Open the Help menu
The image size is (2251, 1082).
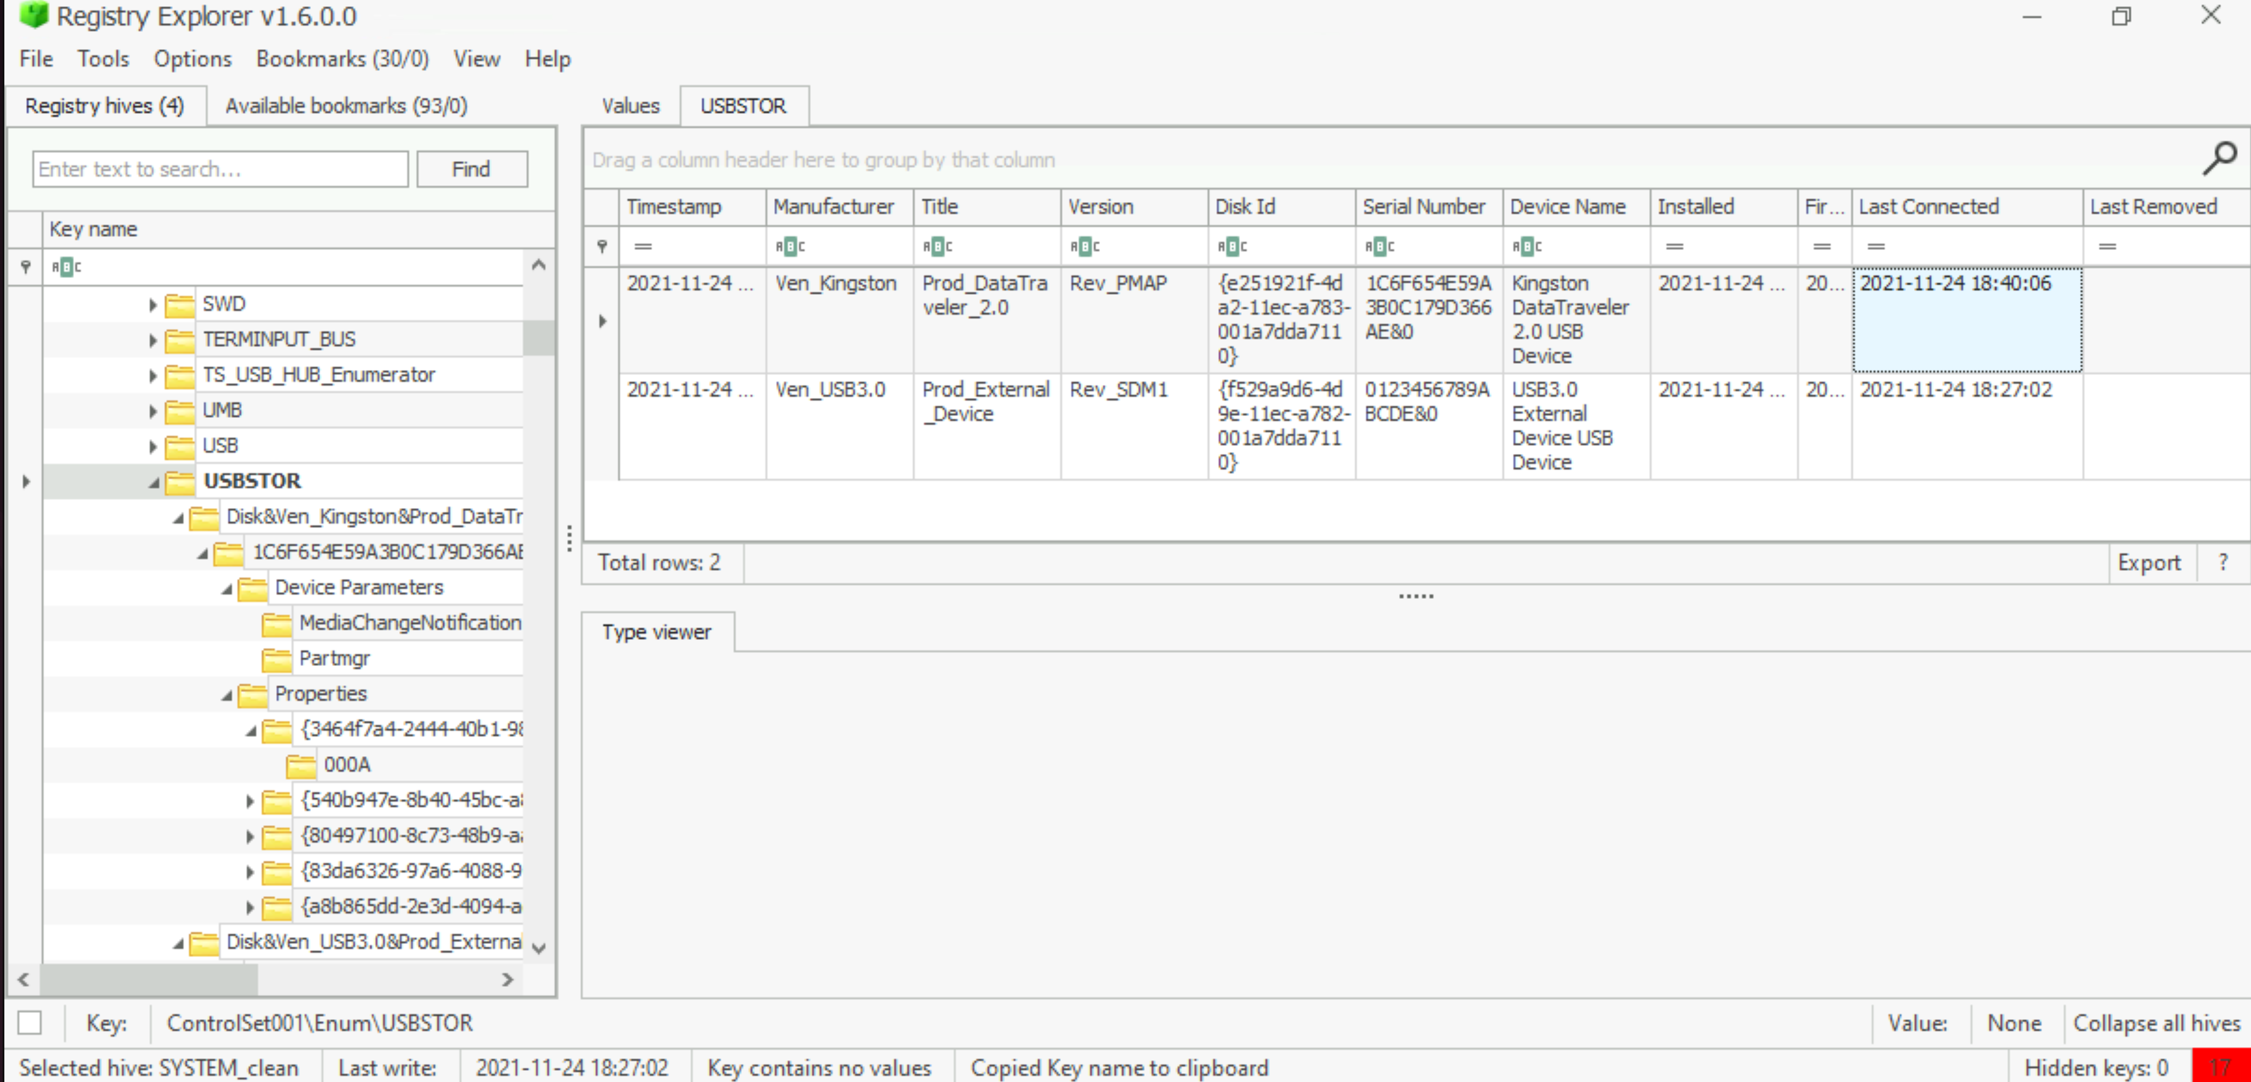(548, 58)
